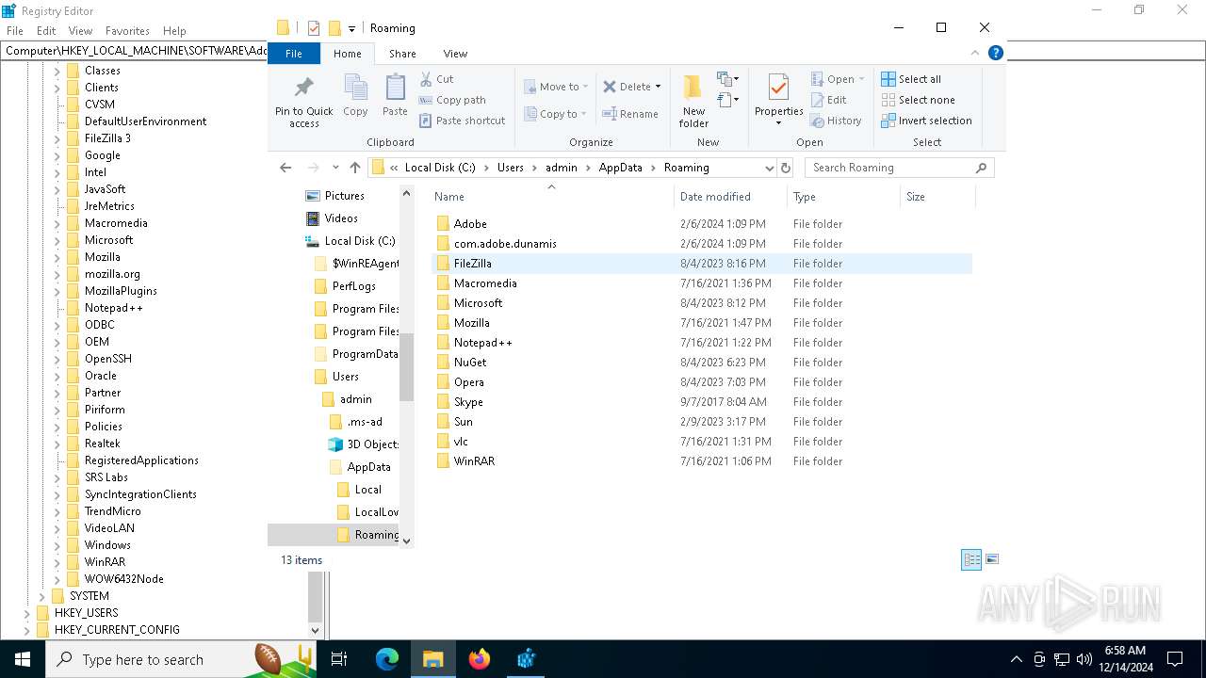Click the Name column header
The height and width of the screenshot is (678, 1206).
pos(551,197)
